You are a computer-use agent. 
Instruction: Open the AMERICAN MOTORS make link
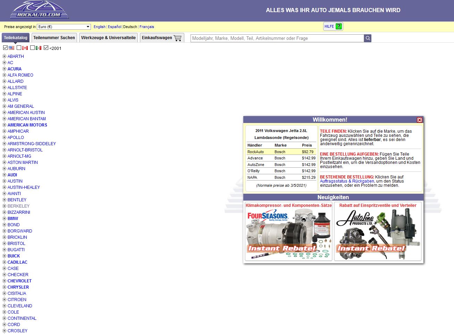point(27,125)
